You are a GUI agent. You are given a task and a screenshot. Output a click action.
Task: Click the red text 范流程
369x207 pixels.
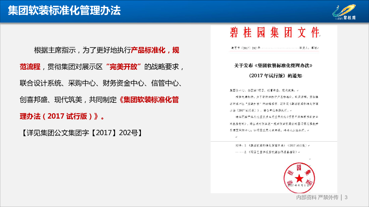point(30,66)
